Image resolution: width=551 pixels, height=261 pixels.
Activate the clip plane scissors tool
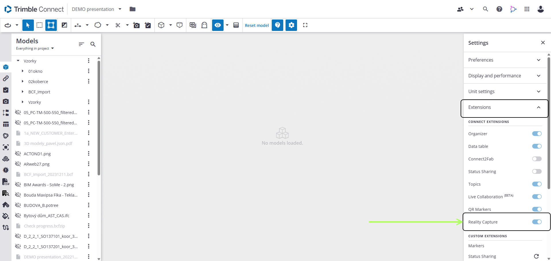[x=118, y=25]
